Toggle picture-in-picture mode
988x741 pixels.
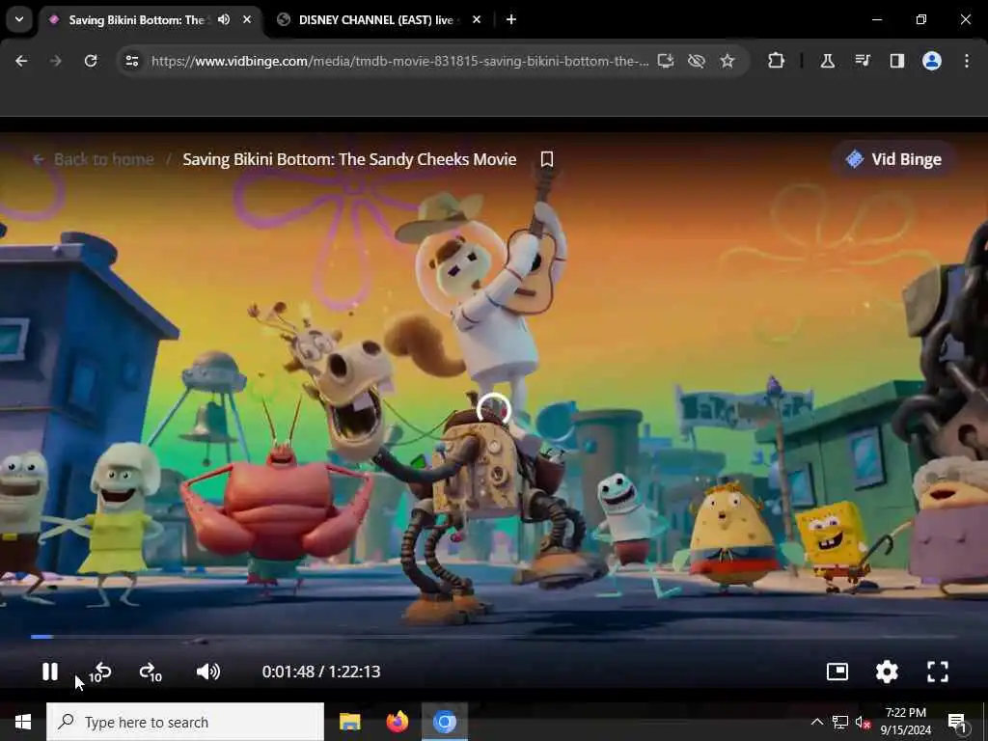click(837, 672)
